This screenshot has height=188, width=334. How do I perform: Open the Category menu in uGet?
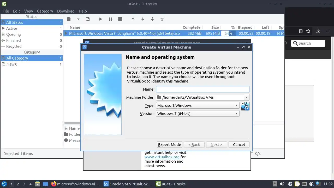coord(45,11)
